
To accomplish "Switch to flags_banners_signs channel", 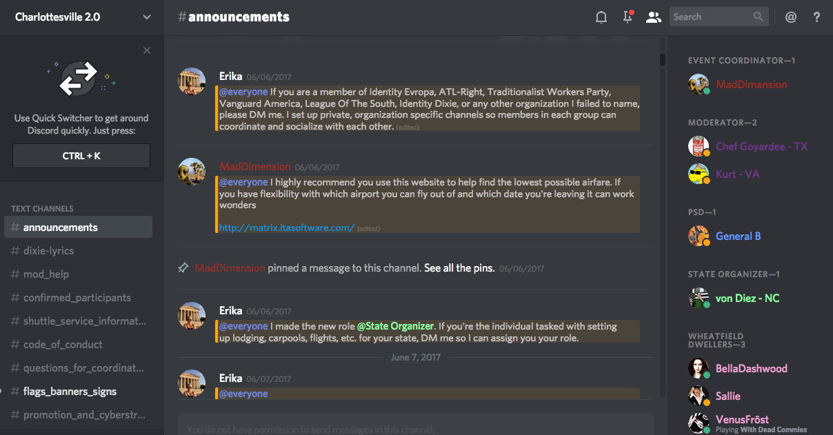I will [x=70, y=392].
